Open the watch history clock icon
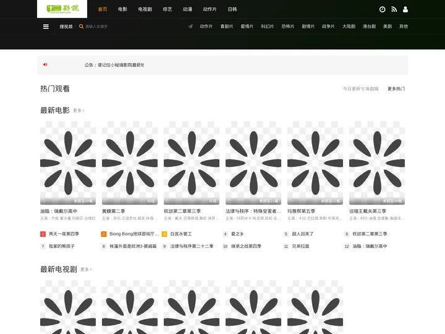 click(383, 9)
